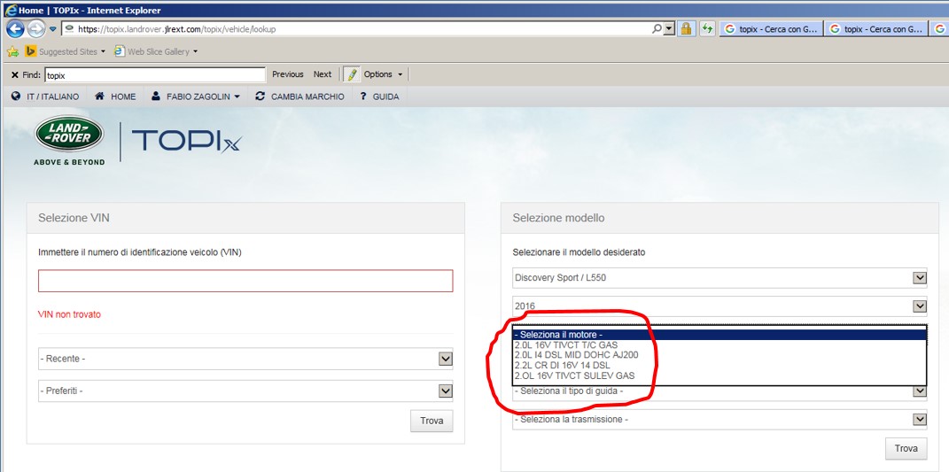Go to HOME in TOPIx menu
This screenshot has width=949, height=472.
point(115,97)
